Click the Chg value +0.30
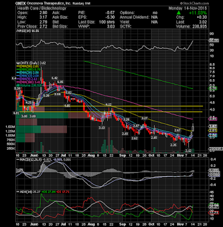223x227 pixels. [202, 18]
